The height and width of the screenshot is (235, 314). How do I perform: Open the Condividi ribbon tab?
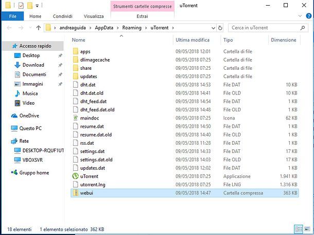click(62, 16)
